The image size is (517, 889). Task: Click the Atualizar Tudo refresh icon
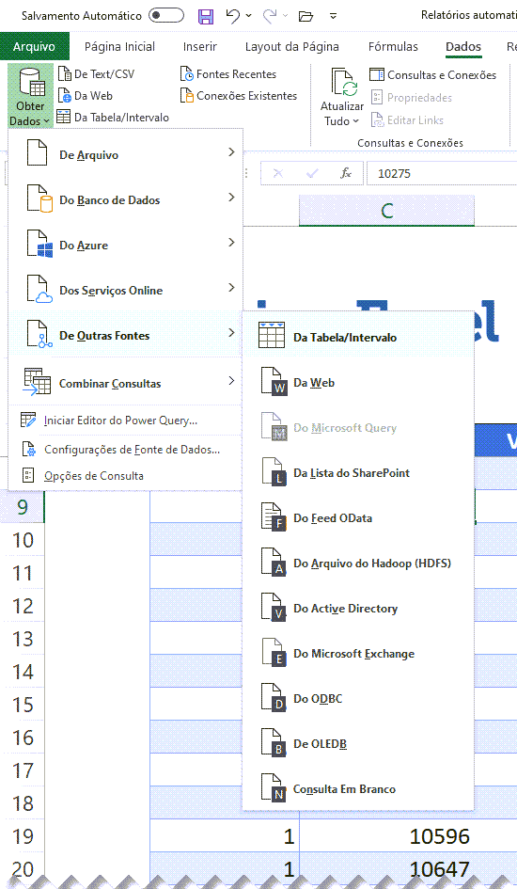tap(344, 84)
